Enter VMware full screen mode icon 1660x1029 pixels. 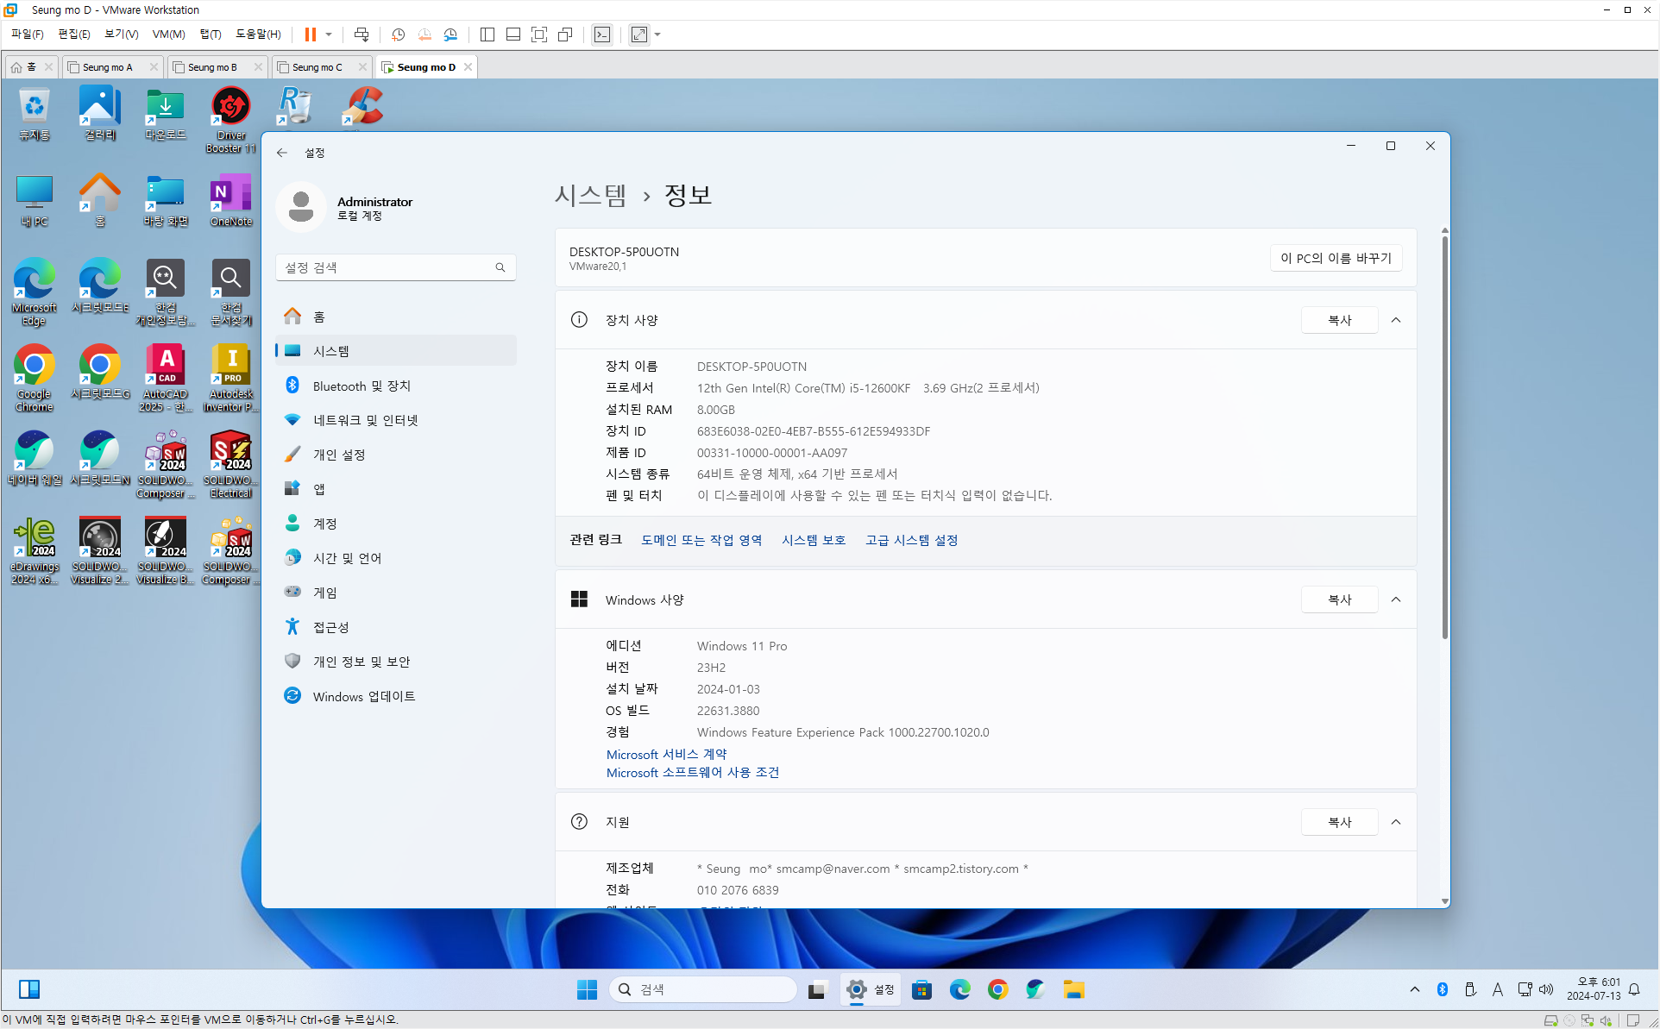[539, 35]
